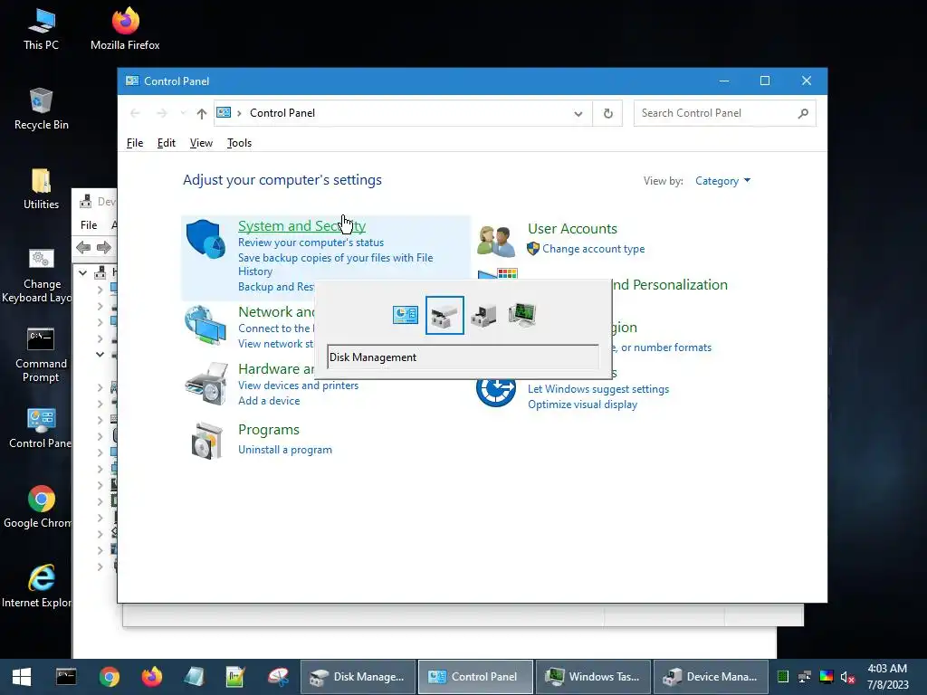Click the network tray icon
Image resolution: width=927 pixels, height=695 pixels.
coord(805,677)
